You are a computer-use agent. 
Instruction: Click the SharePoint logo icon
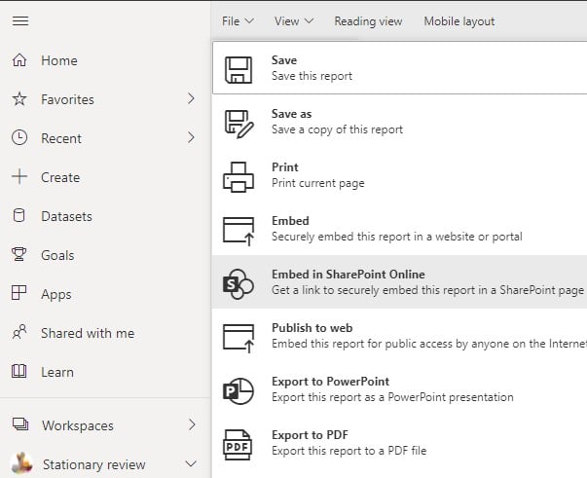point(238,284)
